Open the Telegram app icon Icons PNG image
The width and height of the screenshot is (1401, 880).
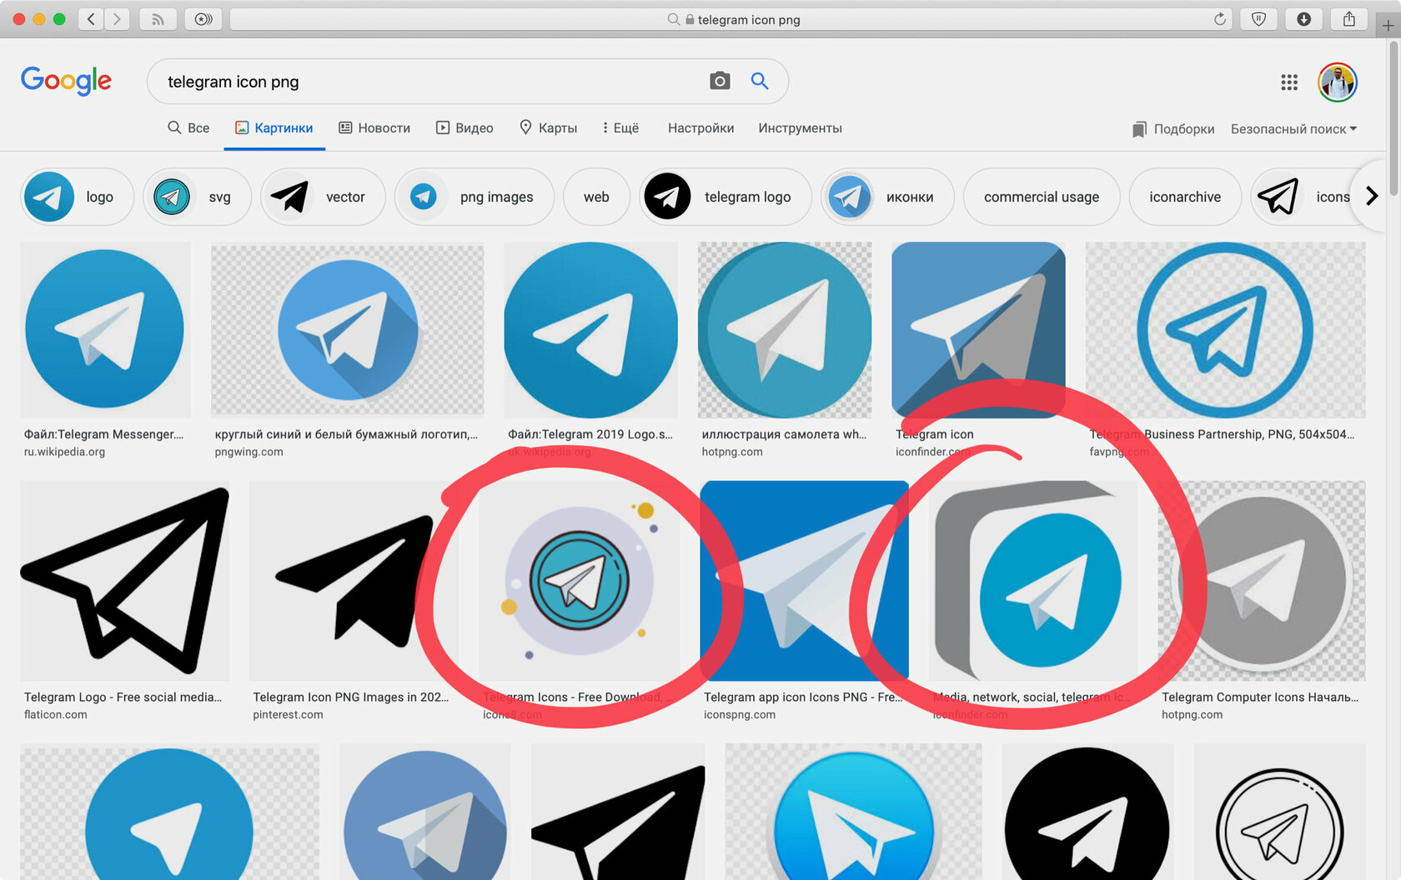click(804, 581)
